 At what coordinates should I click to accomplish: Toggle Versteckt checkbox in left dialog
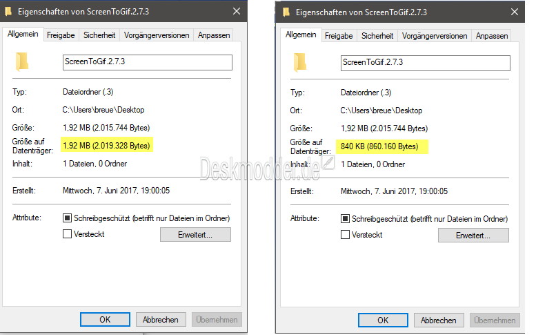[x=68, y=234]
